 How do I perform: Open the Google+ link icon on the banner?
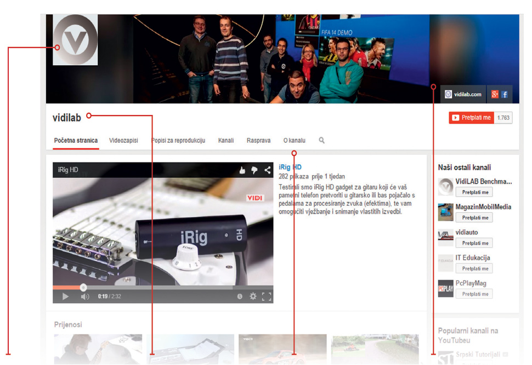tap(495, 94)
